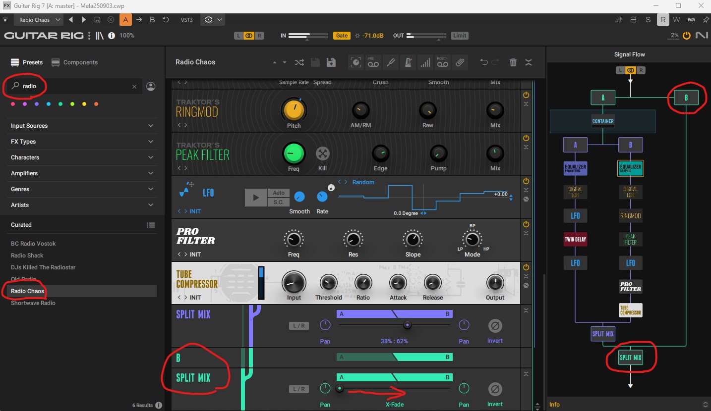Expand the Characters filter

click(82, 157)
